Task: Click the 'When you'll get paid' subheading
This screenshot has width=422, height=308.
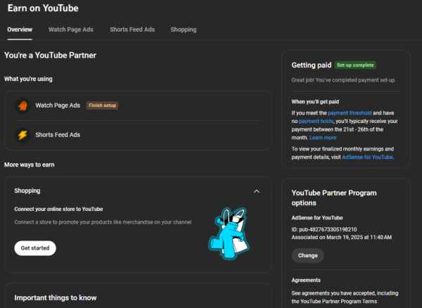Action: (x=315, y=102)
